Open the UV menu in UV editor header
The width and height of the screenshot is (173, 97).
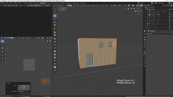pos(30,38)
